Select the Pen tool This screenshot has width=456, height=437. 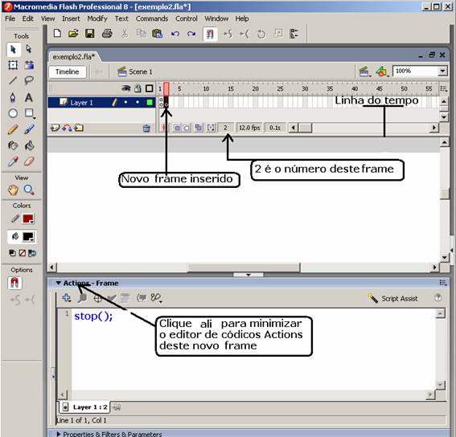pos(13,97)
